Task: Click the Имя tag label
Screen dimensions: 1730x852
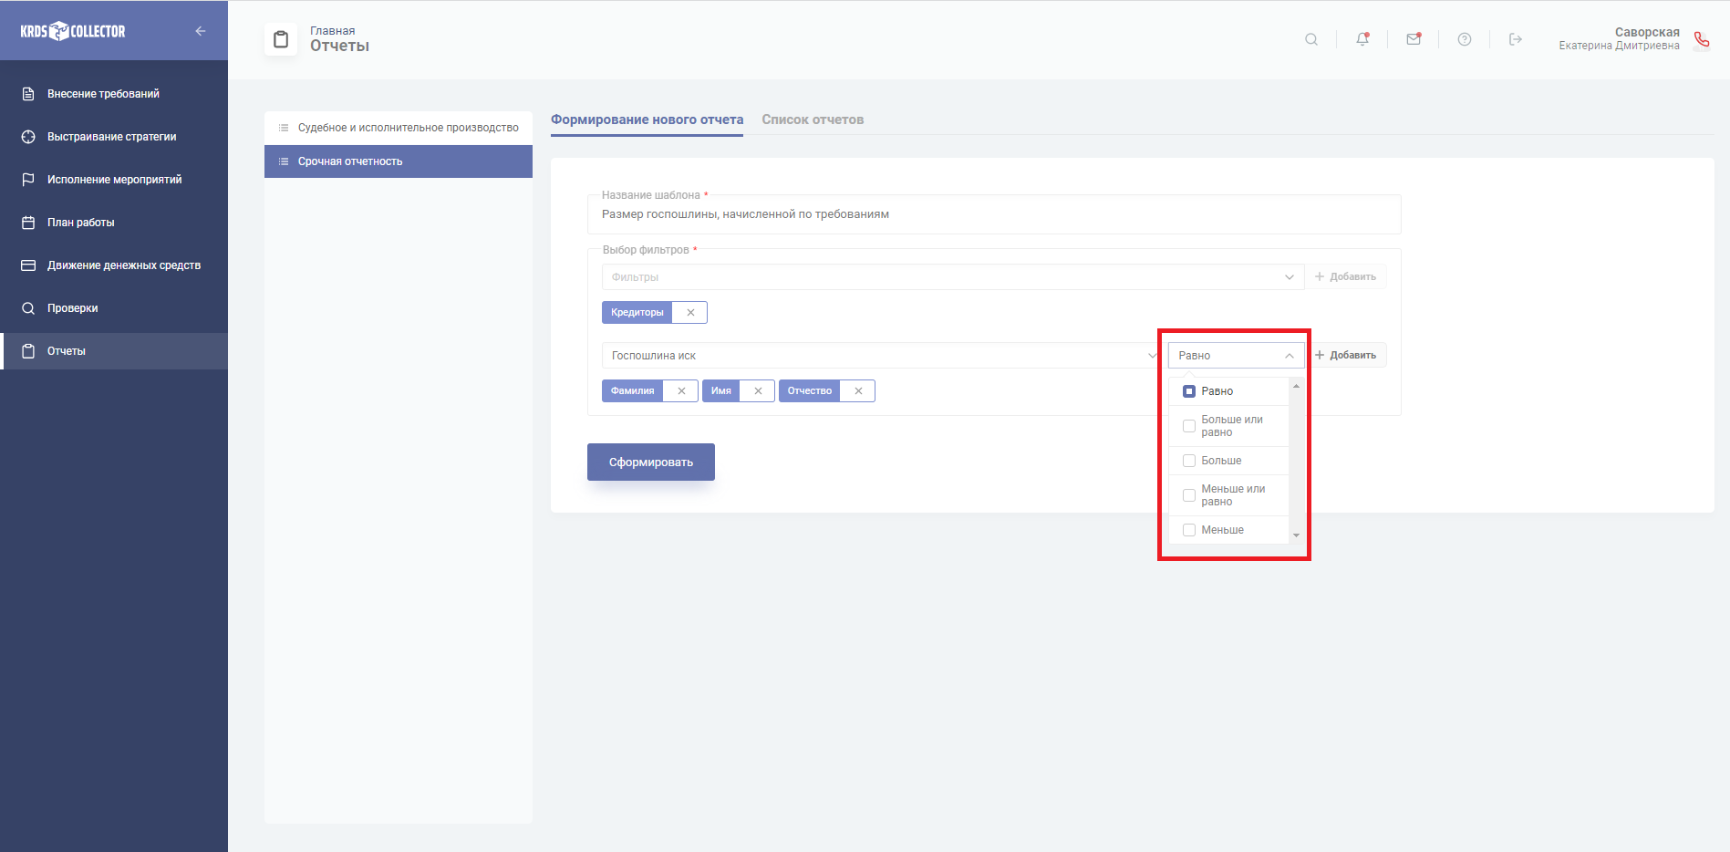Action: click(721, 391)
